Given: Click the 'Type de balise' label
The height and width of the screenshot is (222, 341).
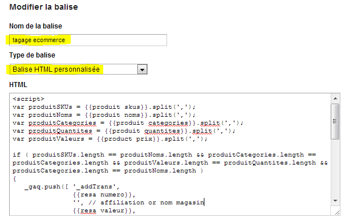Looking at the screenshot, I should (x=32, y=55).
